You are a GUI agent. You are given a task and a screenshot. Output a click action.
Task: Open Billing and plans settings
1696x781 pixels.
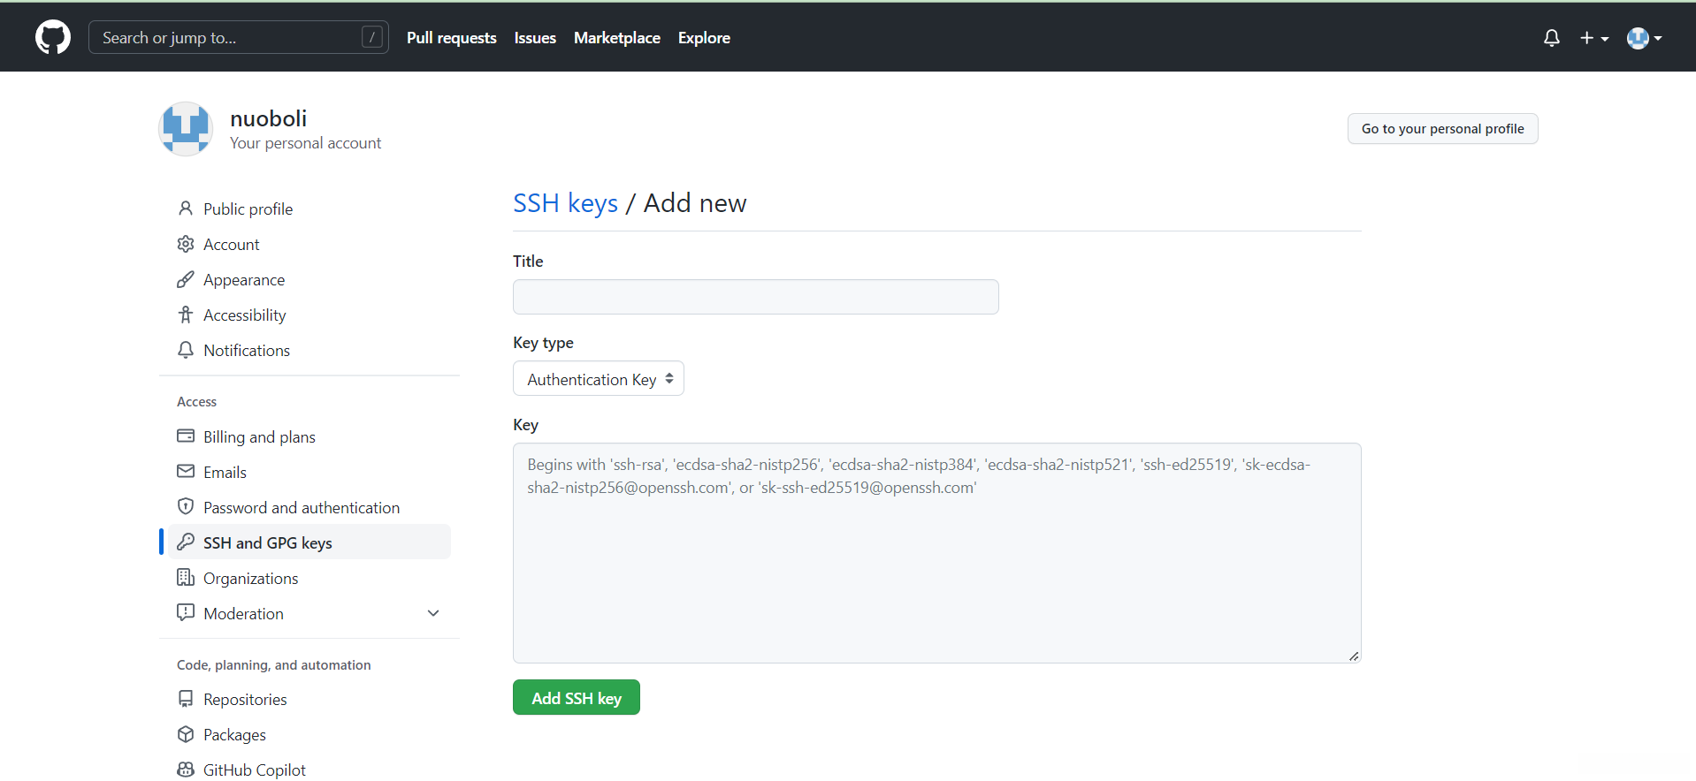[259, 437]
